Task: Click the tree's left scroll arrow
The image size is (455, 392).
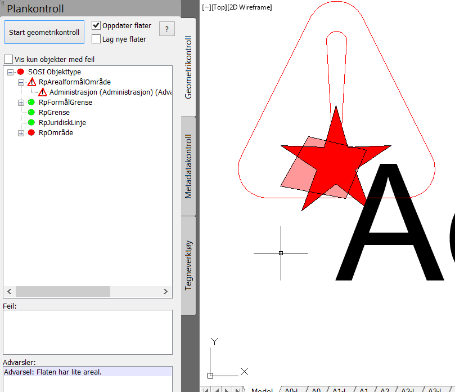Action: (10, 291)
